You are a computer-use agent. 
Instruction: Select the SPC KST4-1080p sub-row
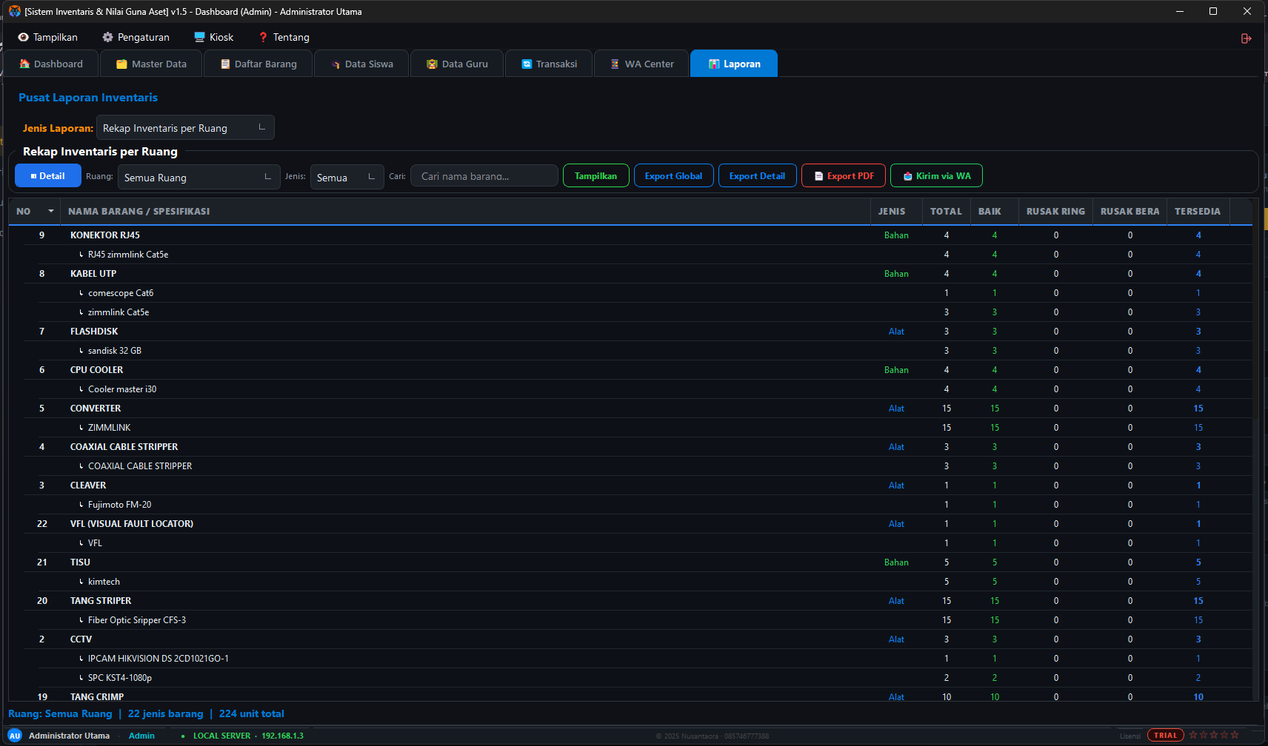pos(630,678)
